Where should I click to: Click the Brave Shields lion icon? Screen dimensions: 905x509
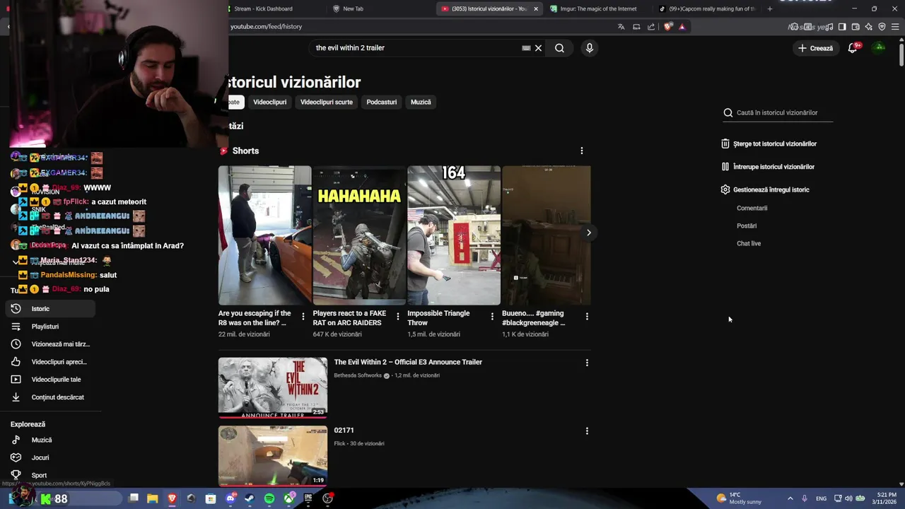point(668,27)
